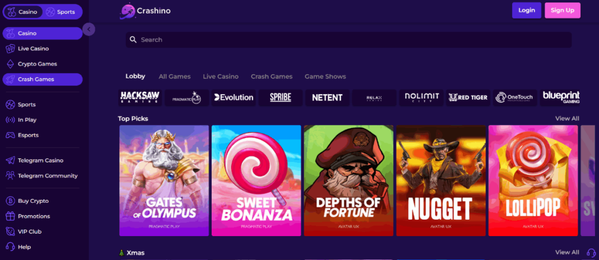Open Sweet Bonanza game card
This screenshot has height=260, width=599.
click(x=256, y=181)
